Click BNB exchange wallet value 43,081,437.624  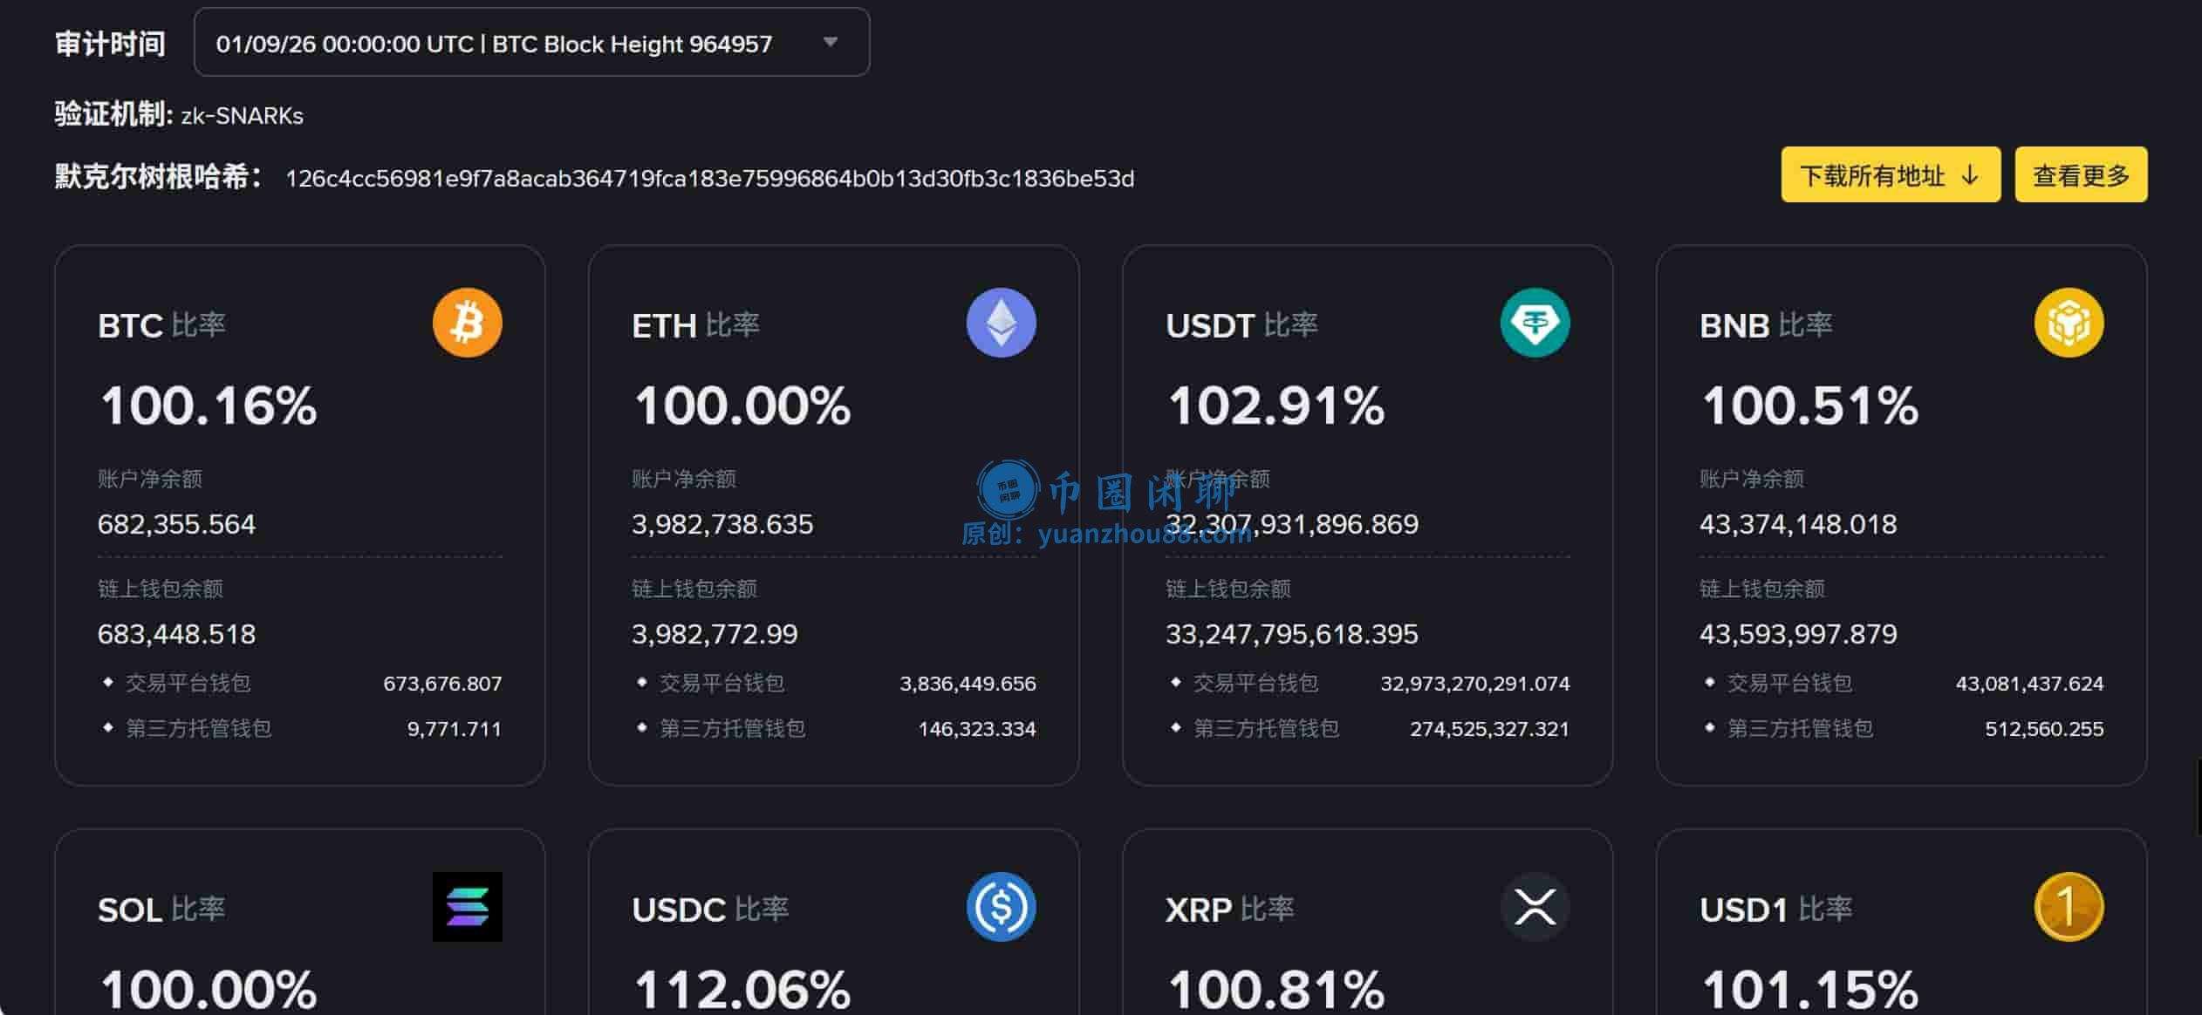2030,684
